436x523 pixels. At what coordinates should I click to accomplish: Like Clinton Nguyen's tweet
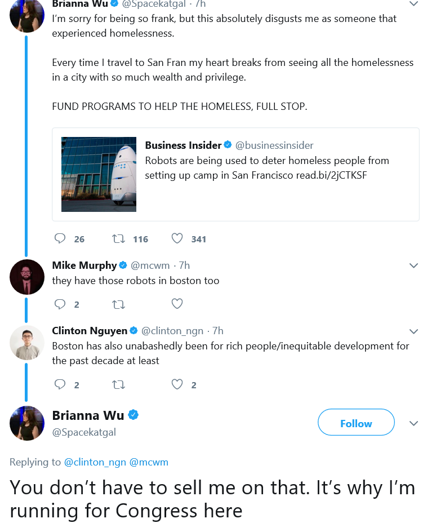(177, 384)
